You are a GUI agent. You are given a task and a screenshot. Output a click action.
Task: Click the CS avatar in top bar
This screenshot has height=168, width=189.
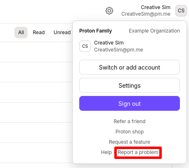[181, 11]
